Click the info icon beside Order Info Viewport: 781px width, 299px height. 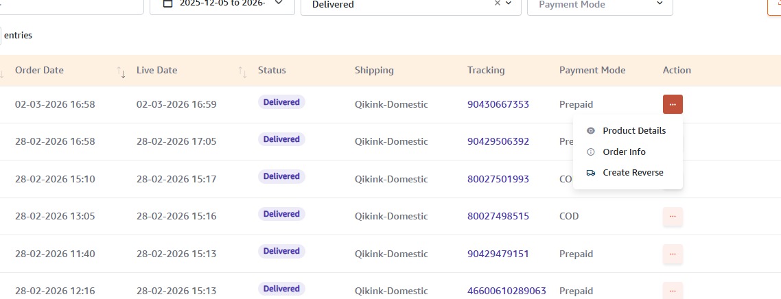590,152
